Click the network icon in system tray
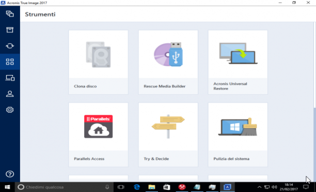316x192 pixels. 267,187
